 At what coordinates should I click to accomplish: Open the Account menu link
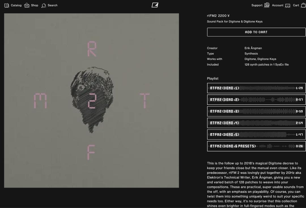(277, 5)
